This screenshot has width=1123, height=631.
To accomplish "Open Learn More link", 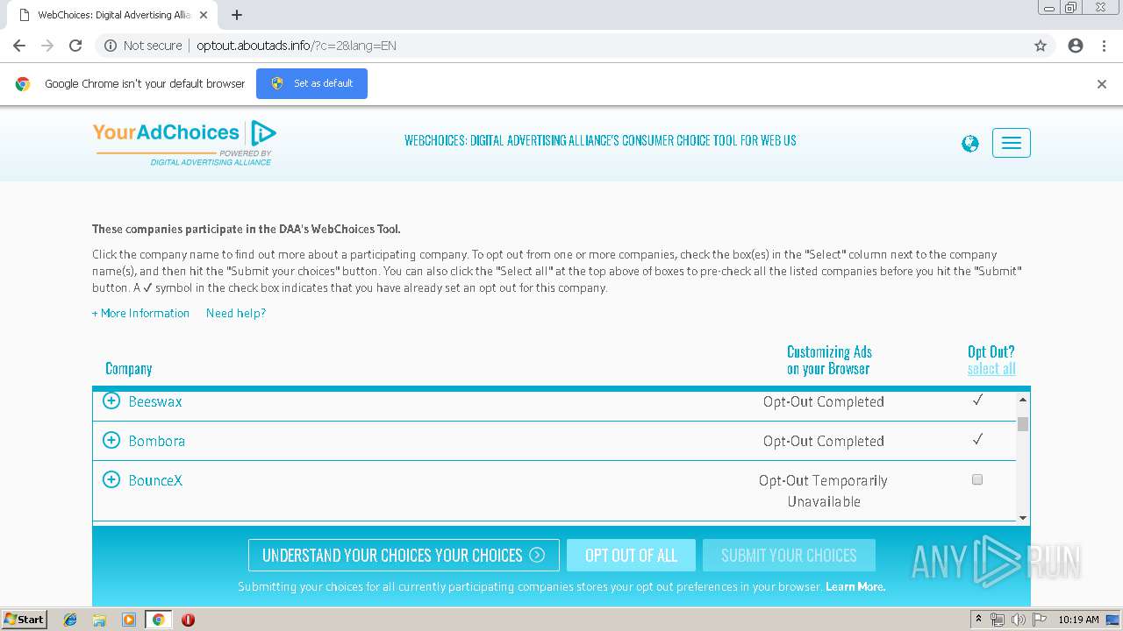I will [855, 586].
